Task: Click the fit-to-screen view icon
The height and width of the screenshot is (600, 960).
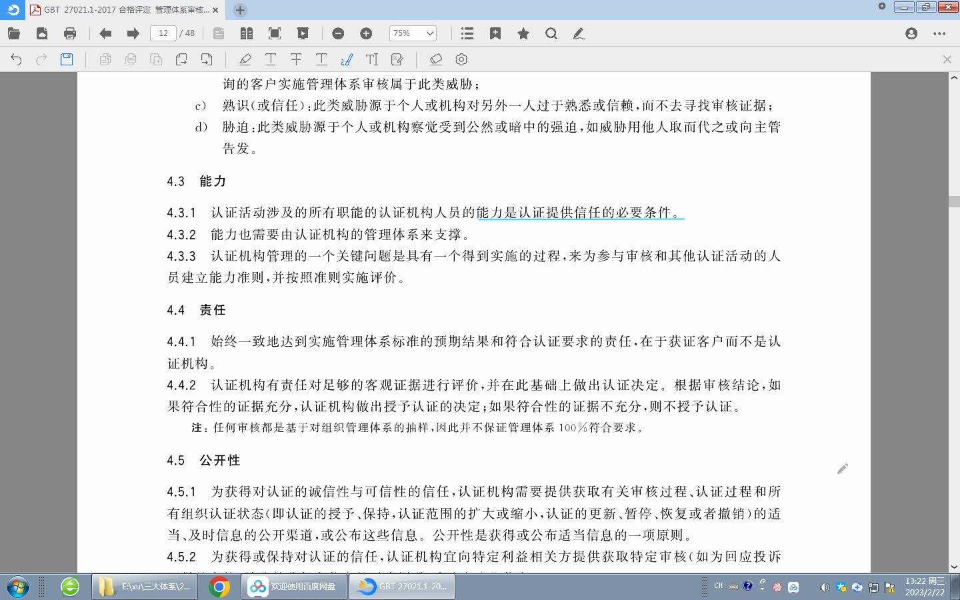Action: coord(275,33)
